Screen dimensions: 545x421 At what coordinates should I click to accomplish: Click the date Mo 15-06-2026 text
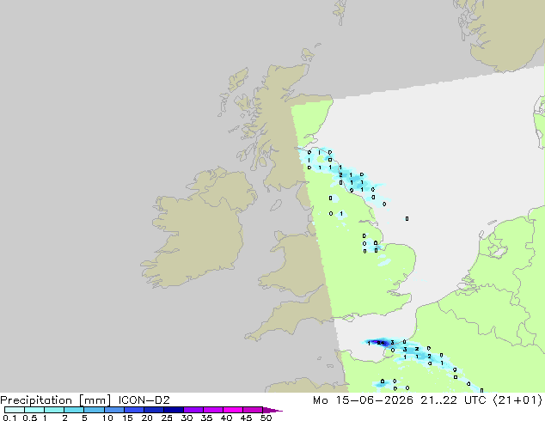(363, 400)
